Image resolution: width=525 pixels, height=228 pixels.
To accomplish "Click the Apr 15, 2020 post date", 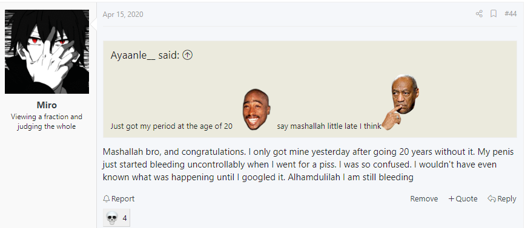I will pos(123,15).
